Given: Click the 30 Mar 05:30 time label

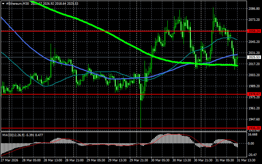Looking at the screenshot, I should tap(160, 160).
